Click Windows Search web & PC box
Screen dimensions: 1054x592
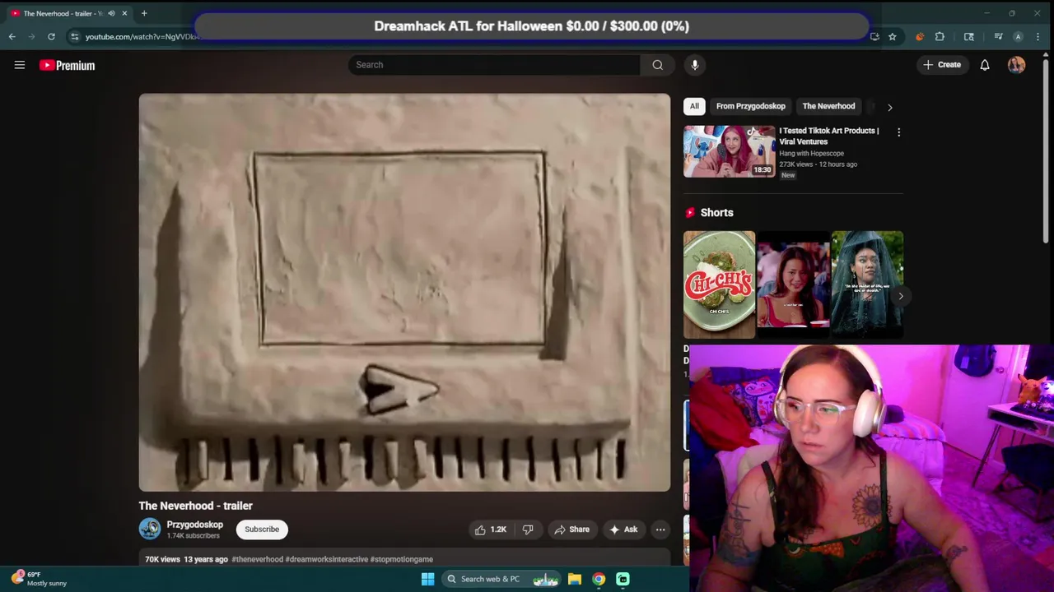[501, 579]
